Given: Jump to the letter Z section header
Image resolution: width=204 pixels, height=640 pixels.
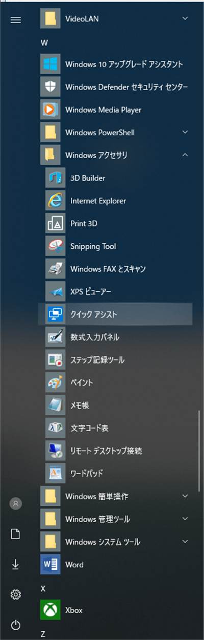Looking at the screenshot, I should (x=43, y=634).
